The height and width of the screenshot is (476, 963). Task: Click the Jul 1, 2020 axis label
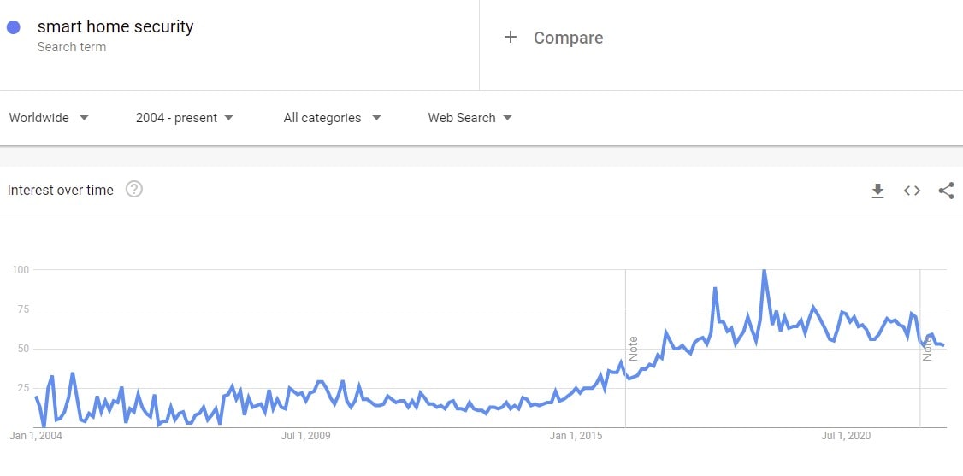(x=846, y=436)
